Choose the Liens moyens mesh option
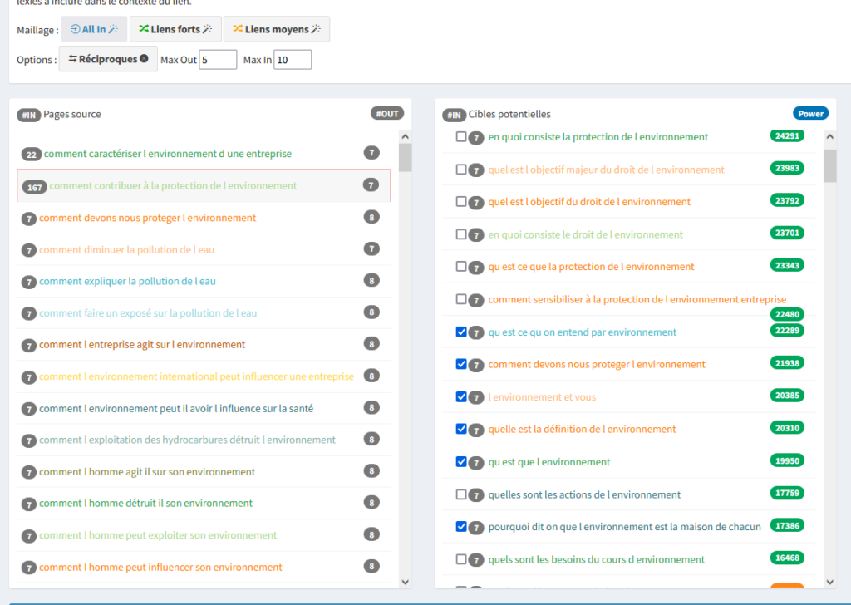The image size is (851, 605). (x=276, y=29)
